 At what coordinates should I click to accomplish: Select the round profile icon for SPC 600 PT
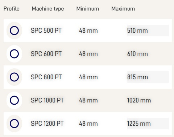tap(14, 54)
